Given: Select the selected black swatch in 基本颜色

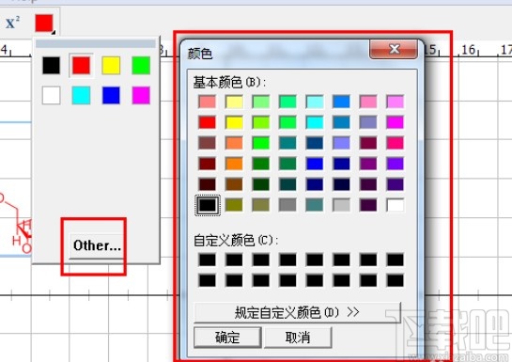Looking at the screenshot, I should click(208, 205).
